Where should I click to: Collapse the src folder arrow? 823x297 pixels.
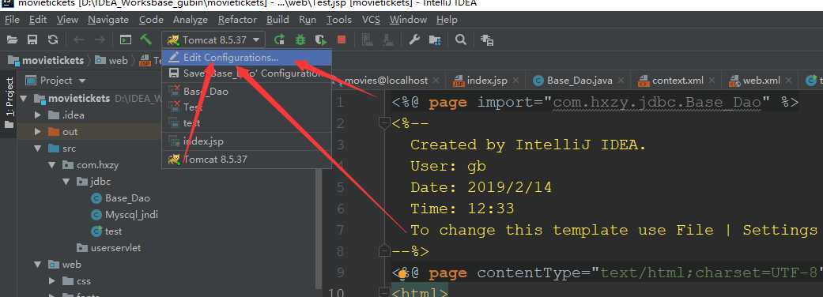point(38,148)
